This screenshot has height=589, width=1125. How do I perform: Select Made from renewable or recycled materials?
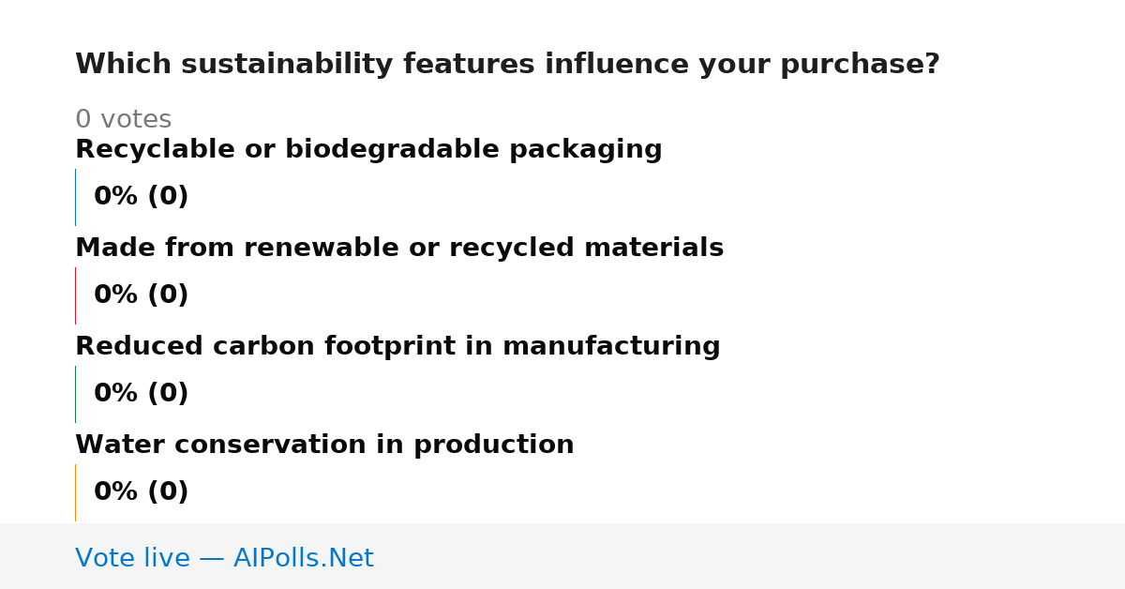pyautogui.click(x=399, y=249)
